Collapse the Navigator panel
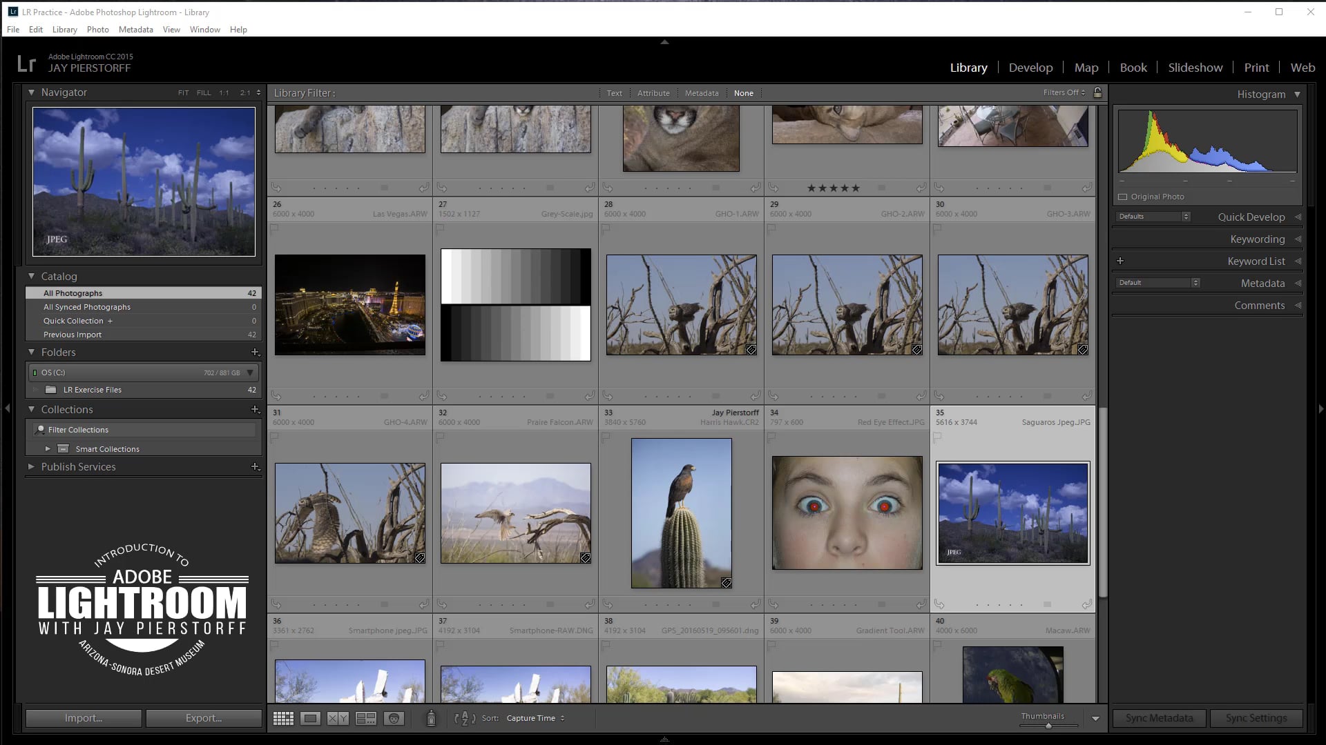The image size is (1326, 745). click(31, 92)
